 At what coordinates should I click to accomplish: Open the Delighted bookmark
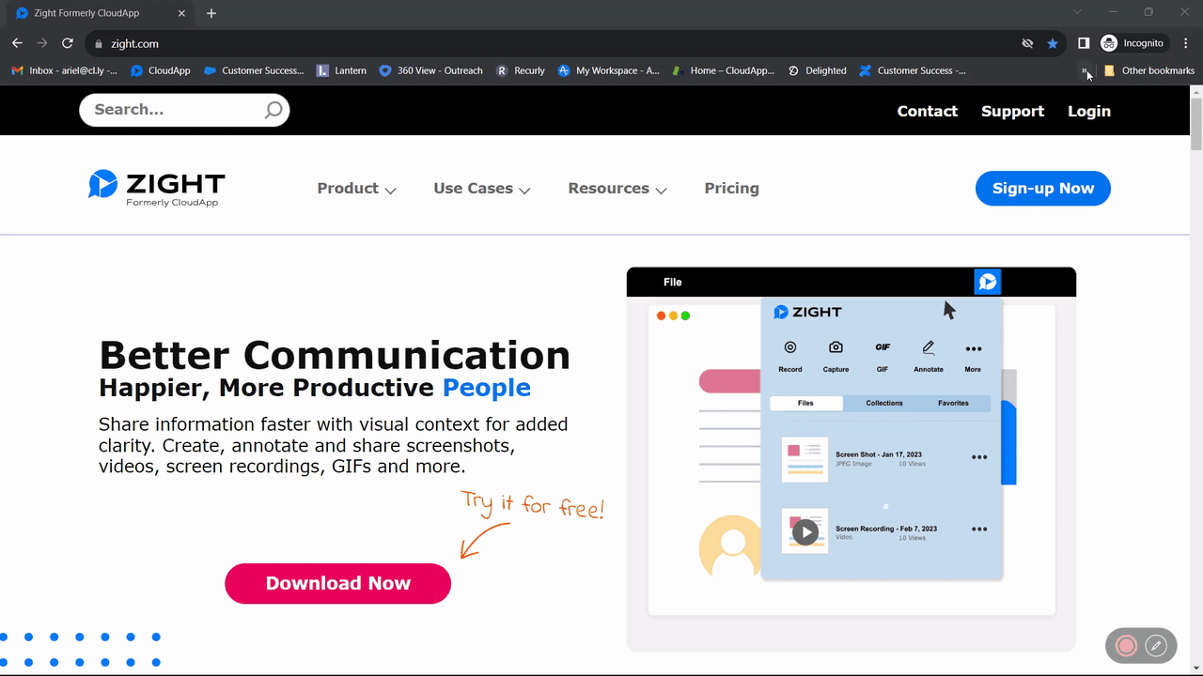(818, 70)
